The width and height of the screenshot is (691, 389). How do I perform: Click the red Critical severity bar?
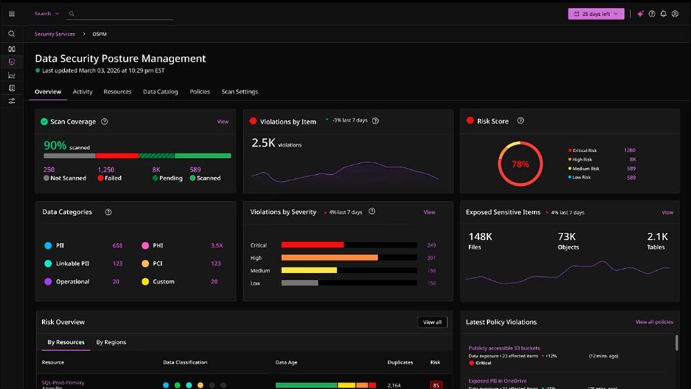(312, 245)
